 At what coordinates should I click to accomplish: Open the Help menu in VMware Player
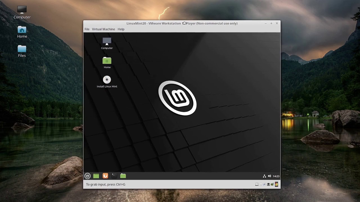[x=121, y=29]
